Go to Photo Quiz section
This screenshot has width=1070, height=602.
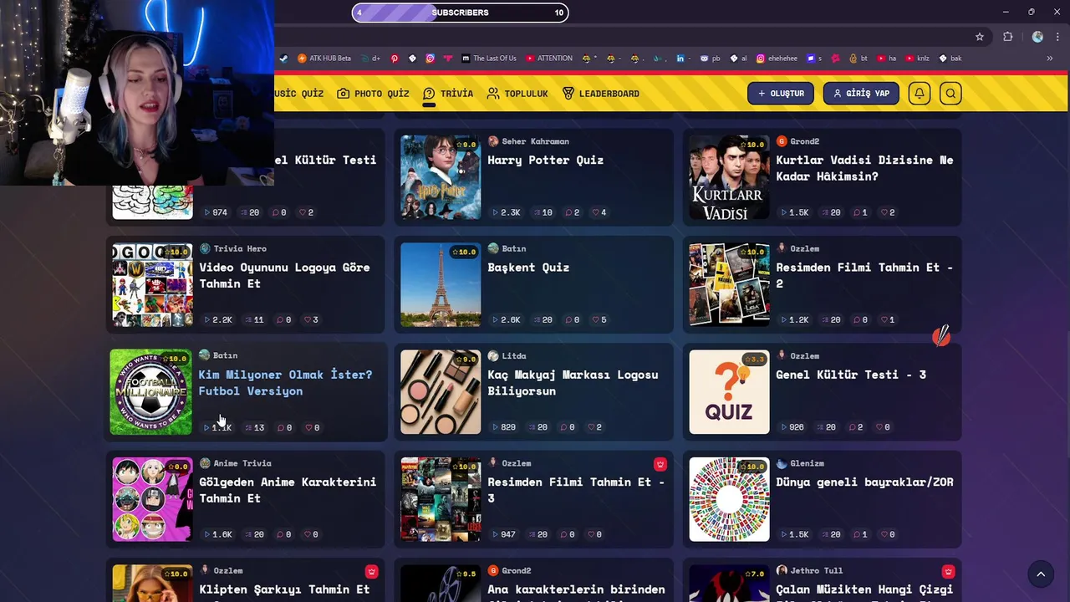coord(373,94)
